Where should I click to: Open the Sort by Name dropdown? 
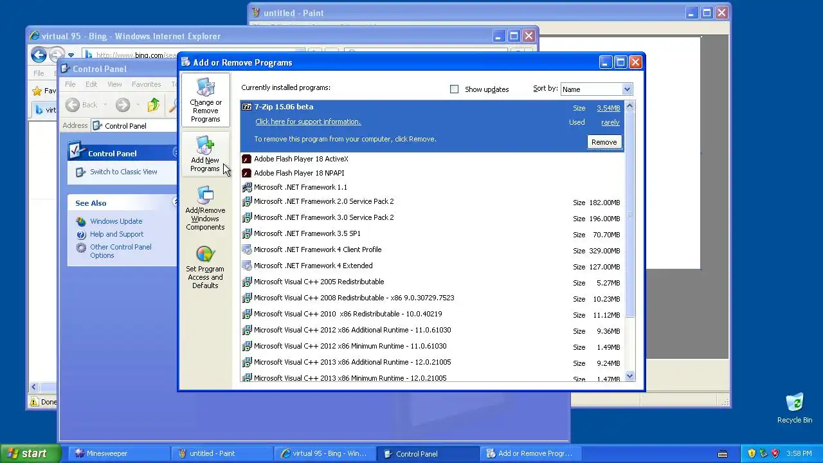[597, 89]
